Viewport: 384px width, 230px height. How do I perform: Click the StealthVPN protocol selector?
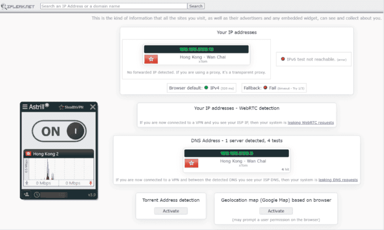point(71,107)
